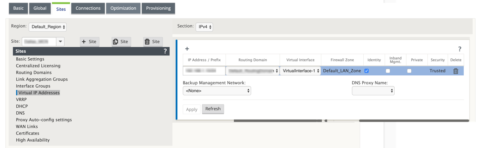
Task: Open the Optimization tab
Action: pos(123,8)
